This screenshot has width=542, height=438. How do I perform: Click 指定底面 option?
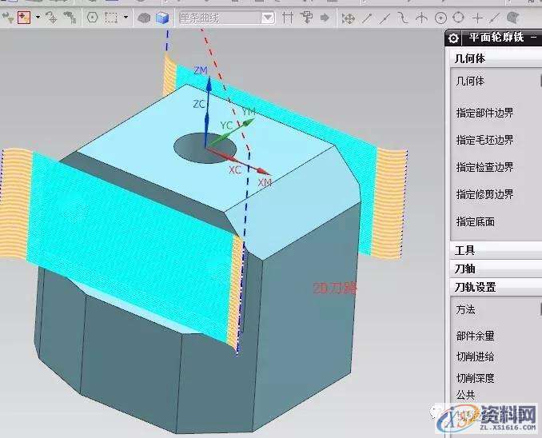tap(475, 221)
